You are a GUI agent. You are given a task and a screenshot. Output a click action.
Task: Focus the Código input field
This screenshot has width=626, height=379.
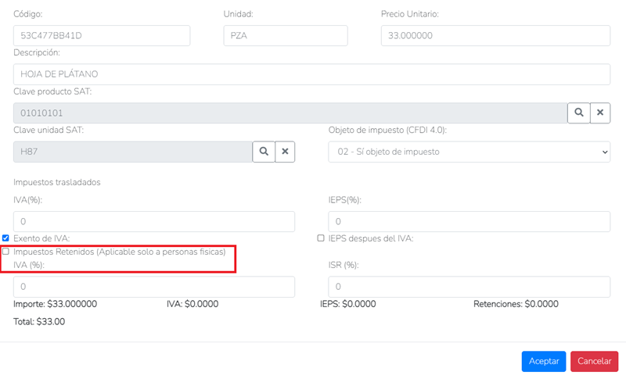[102, 35]
